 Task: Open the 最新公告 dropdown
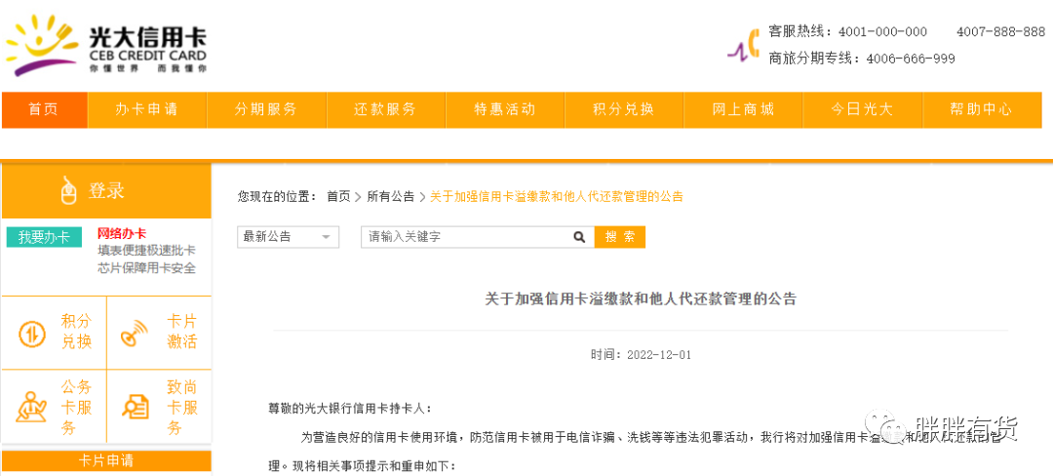coord(288,237)
